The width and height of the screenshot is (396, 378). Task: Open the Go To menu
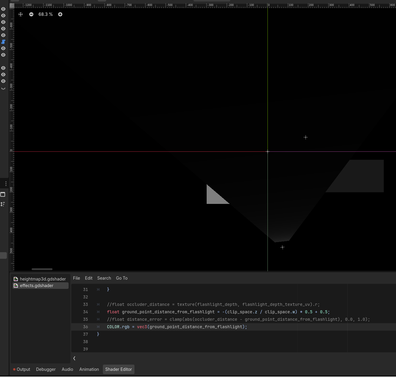[x=122, y=278]
